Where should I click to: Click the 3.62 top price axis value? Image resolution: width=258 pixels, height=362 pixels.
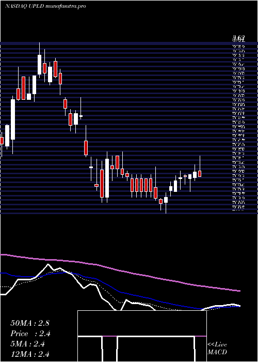(239, 38)
